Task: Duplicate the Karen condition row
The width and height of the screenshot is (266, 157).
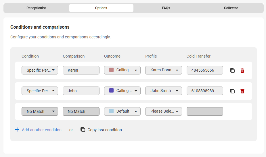Action: [232, 70]
